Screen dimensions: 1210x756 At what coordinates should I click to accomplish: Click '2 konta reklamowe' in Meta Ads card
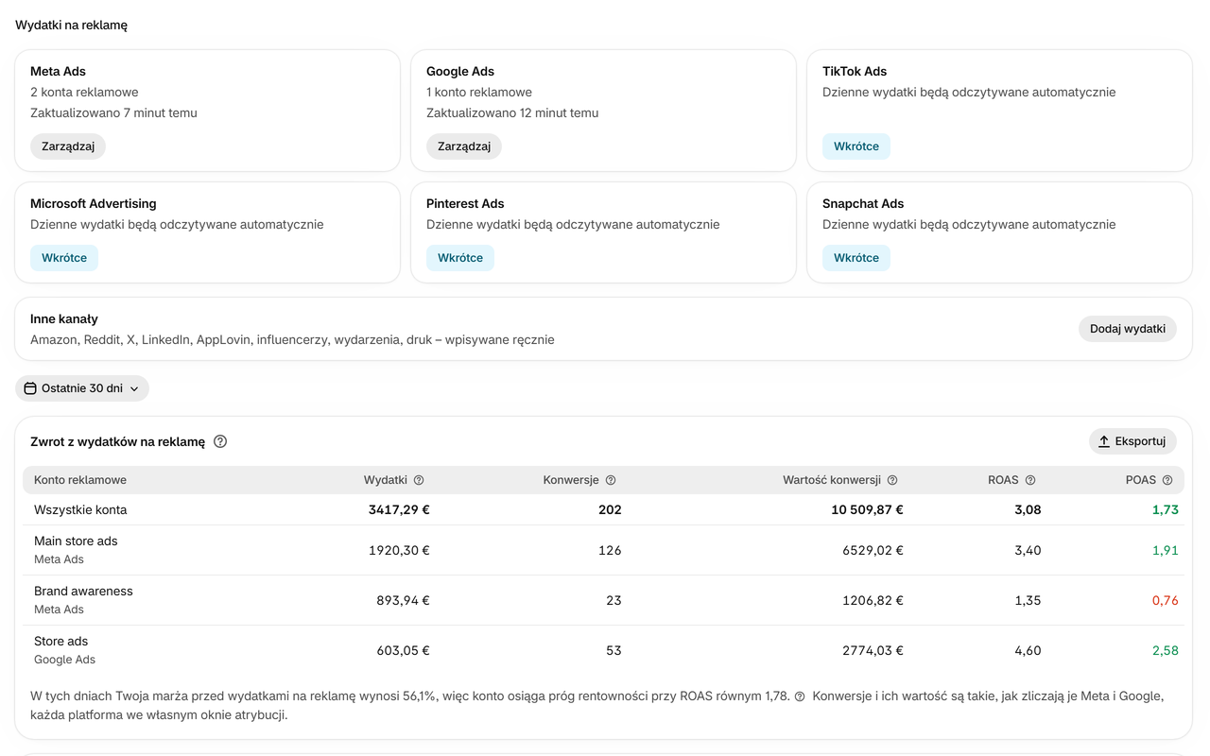point(84,92)
